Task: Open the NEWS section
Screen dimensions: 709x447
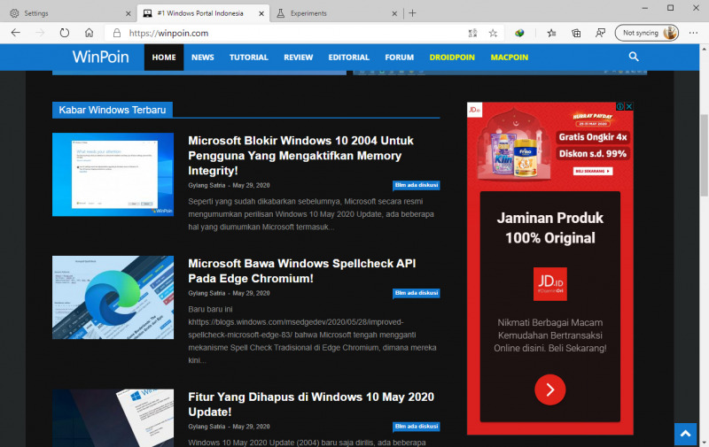Action: click(x=203, y=58)
